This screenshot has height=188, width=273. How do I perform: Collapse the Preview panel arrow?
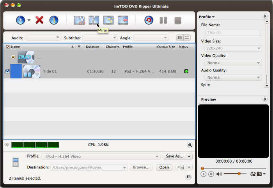coord(265,99)
